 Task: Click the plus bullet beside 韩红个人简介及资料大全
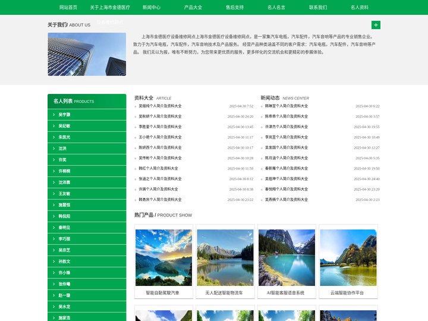point(135,169)
